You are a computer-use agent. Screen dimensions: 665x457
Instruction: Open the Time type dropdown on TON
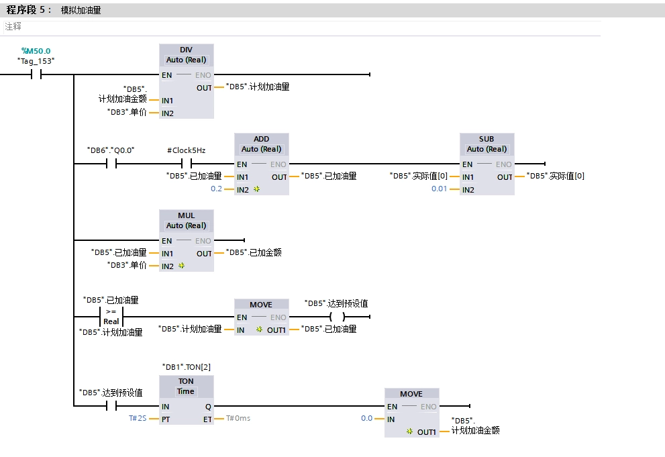click(x=186, y=391)
